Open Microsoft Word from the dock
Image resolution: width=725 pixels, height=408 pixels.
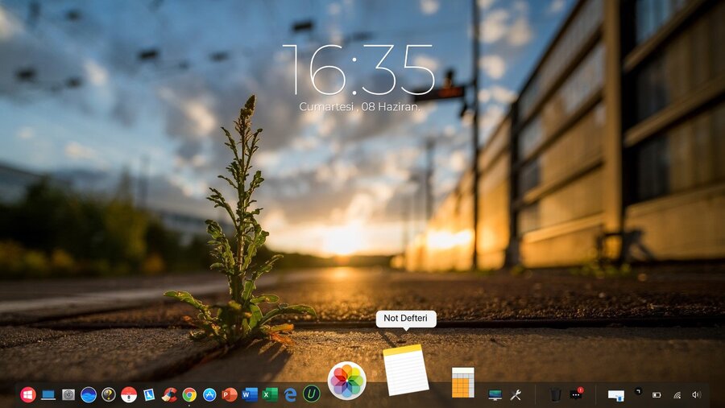[250, 394]
